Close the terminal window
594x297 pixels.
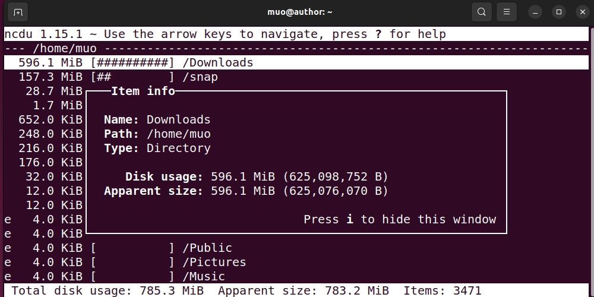(x=582, y=12)
